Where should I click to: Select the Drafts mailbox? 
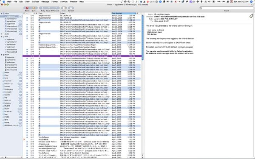[7, 34]
